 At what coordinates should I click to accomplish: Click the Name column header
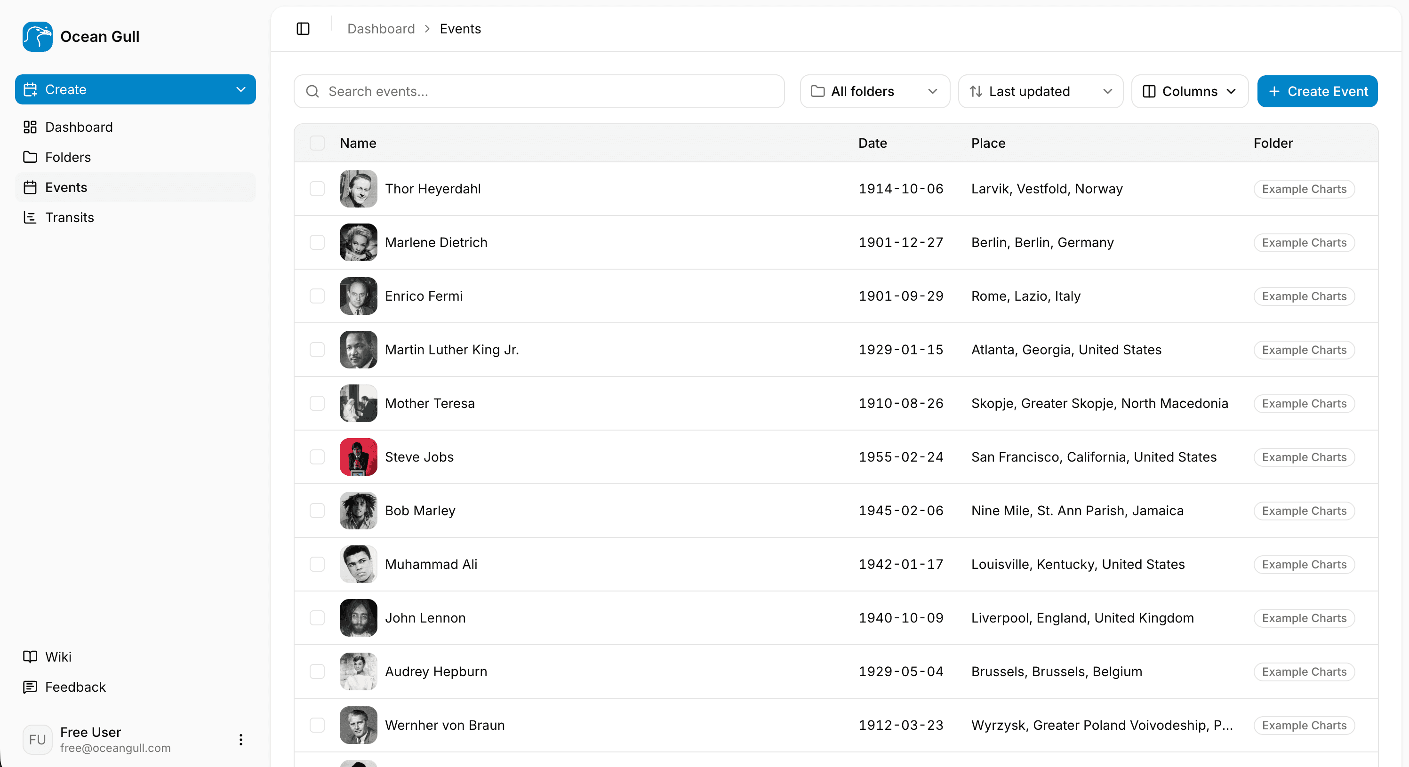[x=358, y=143]
